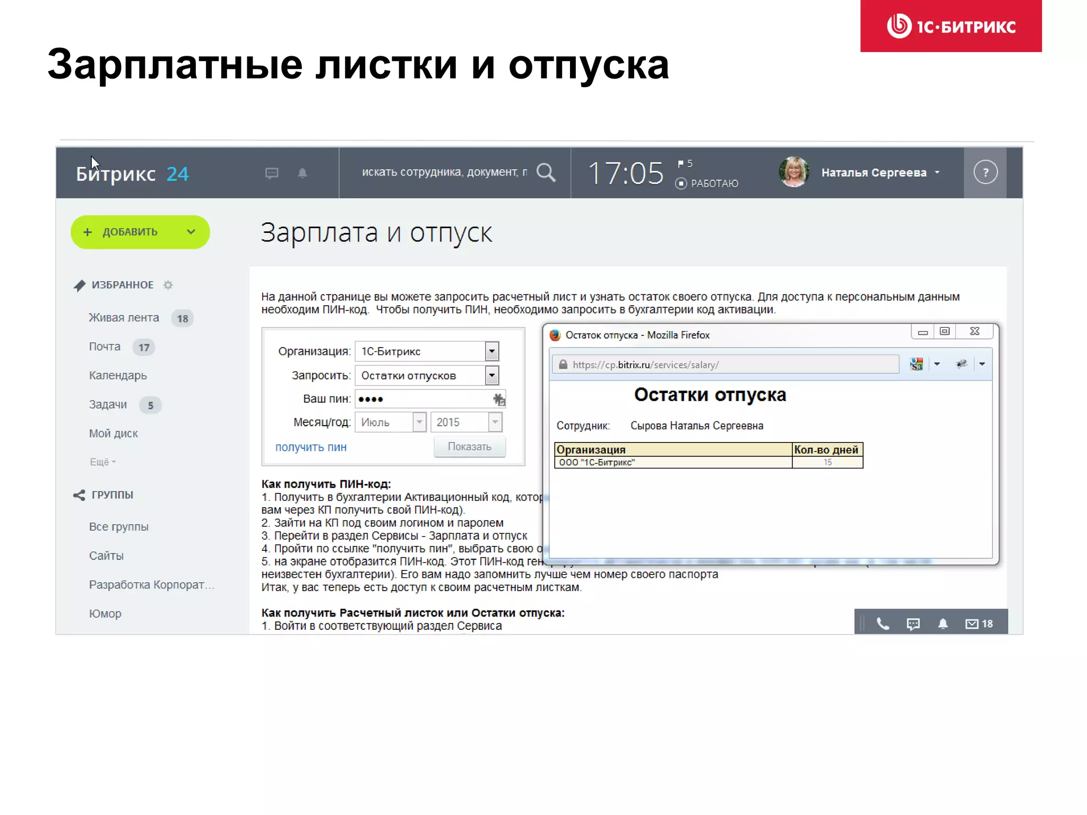
Task: Click the Кол-во дней column header
Action: [827, 449]
